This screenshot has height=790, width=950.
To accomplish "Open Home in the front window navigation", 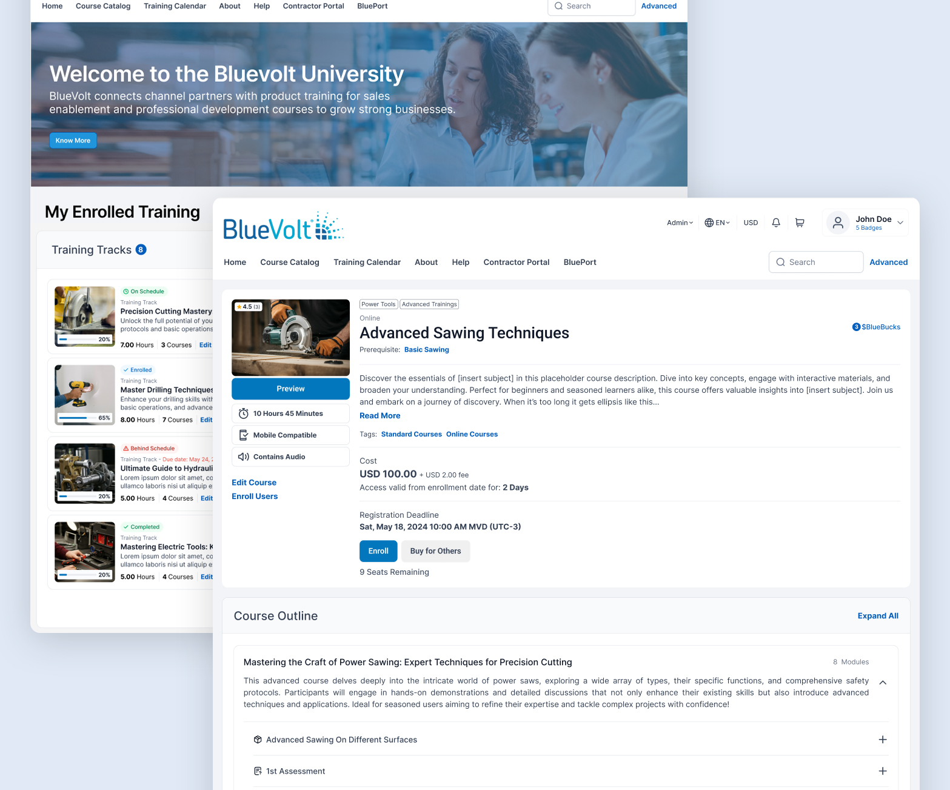I will pos(235,263).
